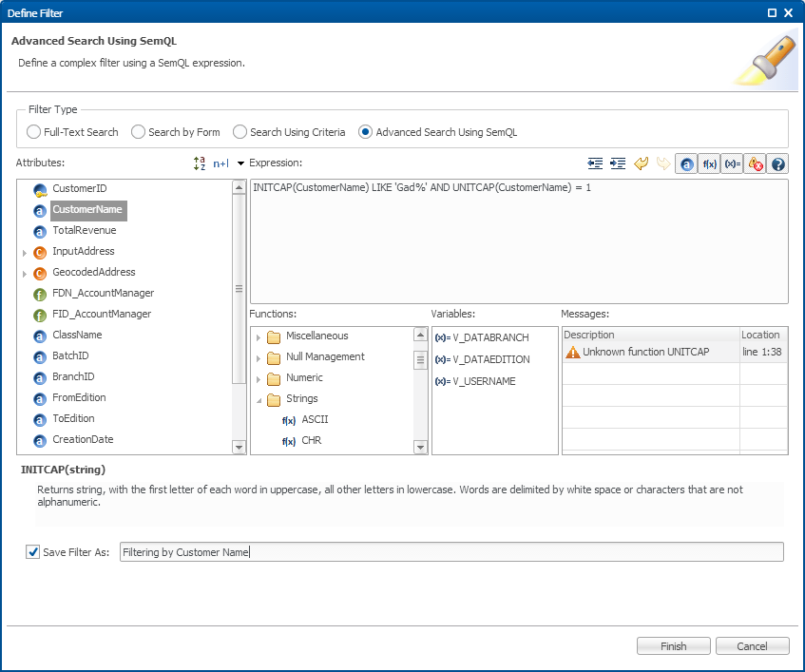Click in the Save Filter As name field
The height and width of the screenshot is (672, 805).
(451, 552)
